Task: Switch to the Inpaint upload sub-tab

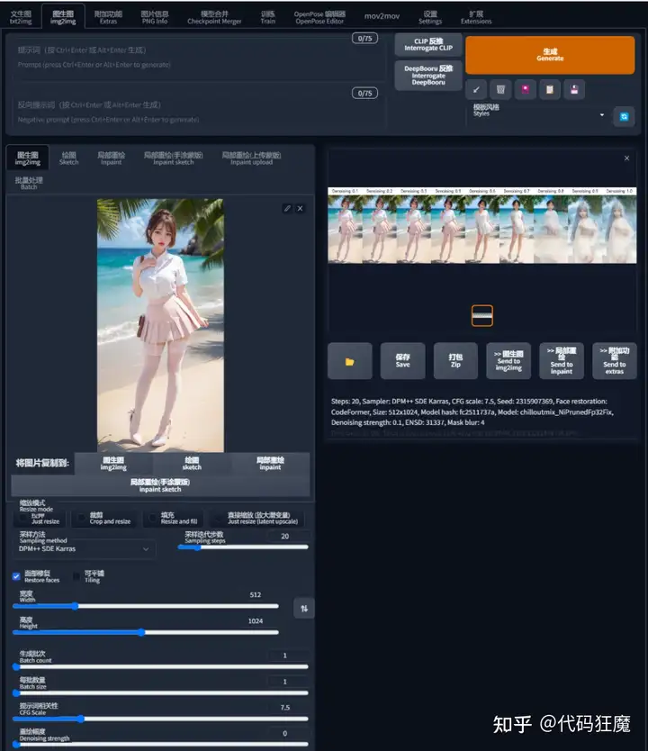Action: [x=251, y=158]
